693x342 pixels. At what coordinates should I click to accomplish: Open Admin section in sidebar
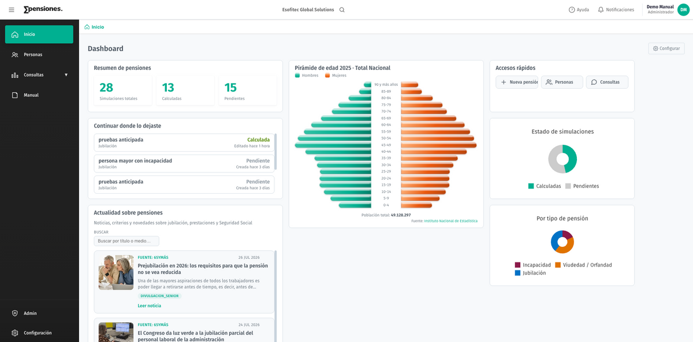click(x=39, y=313)
